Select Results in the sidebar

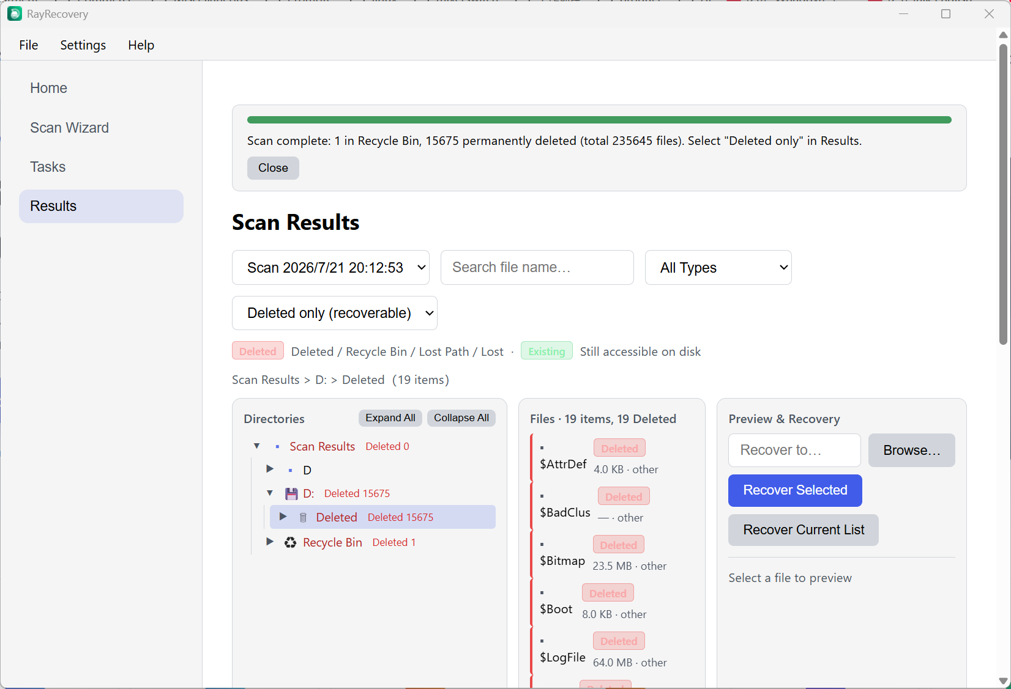(101, 206)
